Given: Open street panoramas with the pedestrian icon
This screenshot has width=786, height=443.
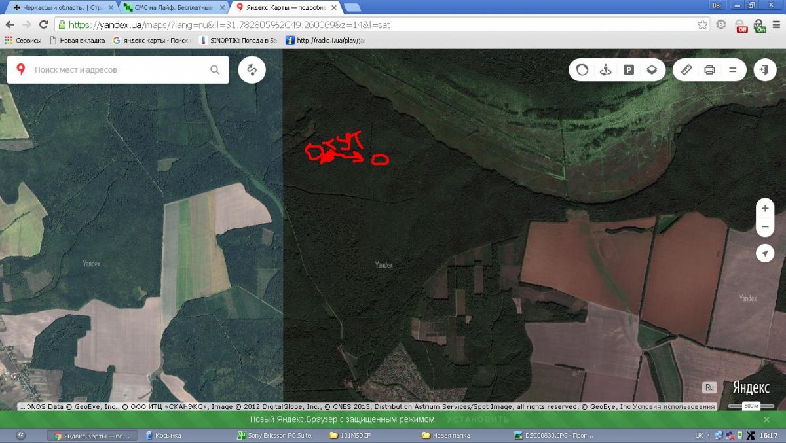Looking at the screenshot, I should (x=605, y=69).
